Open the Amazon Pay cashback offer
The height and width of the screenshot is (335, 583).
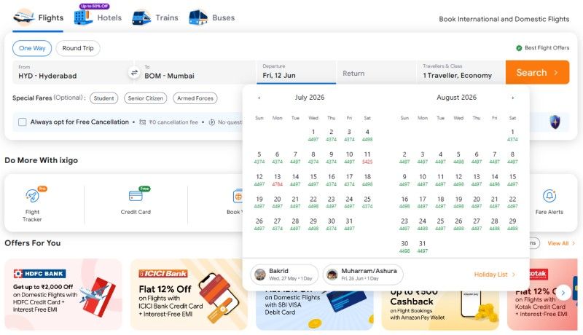point(440,310)
